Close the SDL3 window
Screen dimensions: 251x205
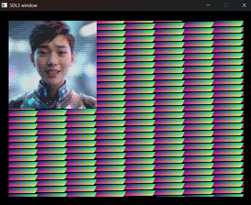(244, 5)
